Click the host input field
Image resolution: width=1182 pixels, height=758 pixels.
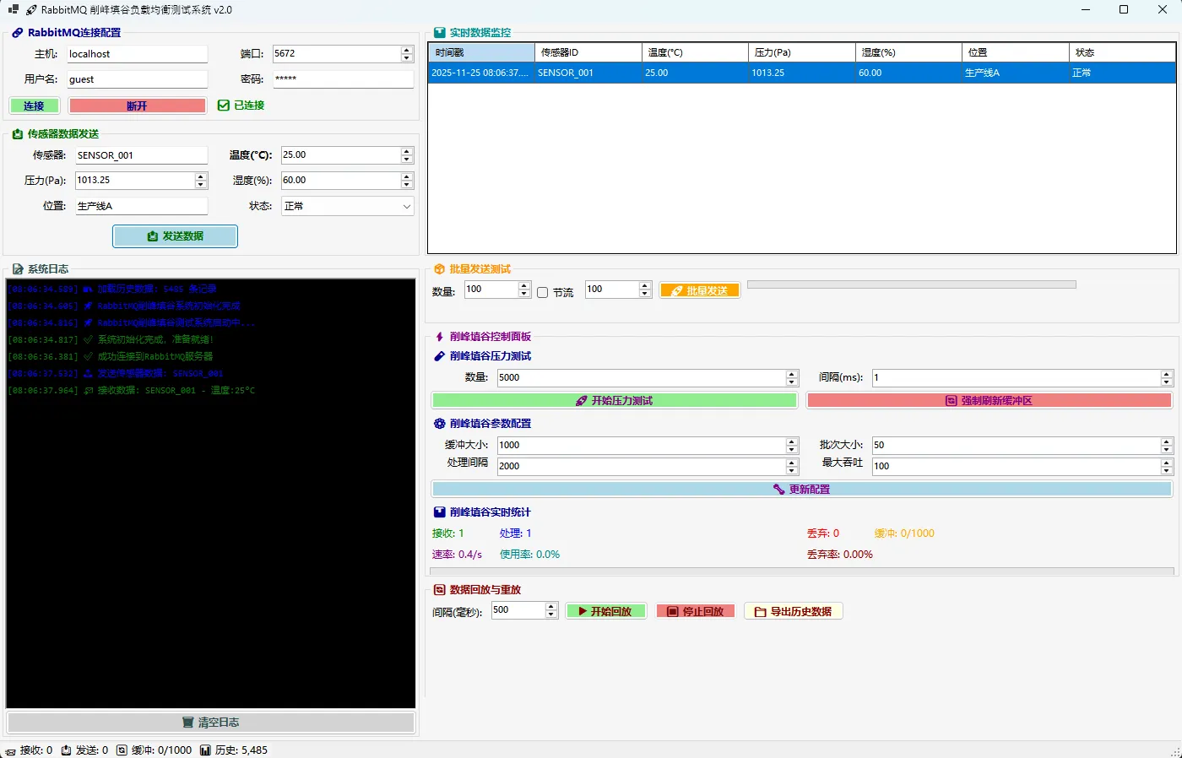[137, 54]
